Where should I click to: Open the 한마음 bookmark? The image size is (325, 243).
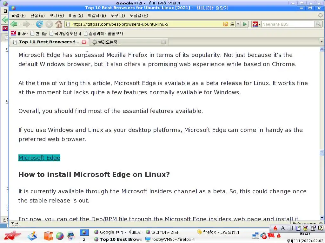(x=38, y=34)
